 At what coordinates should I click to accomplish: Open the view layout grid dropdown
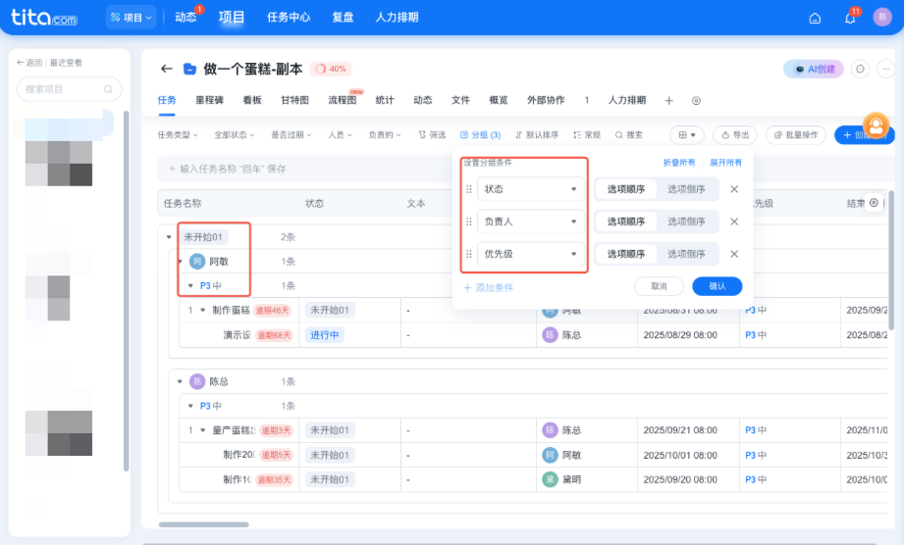(x=687, y=134)
